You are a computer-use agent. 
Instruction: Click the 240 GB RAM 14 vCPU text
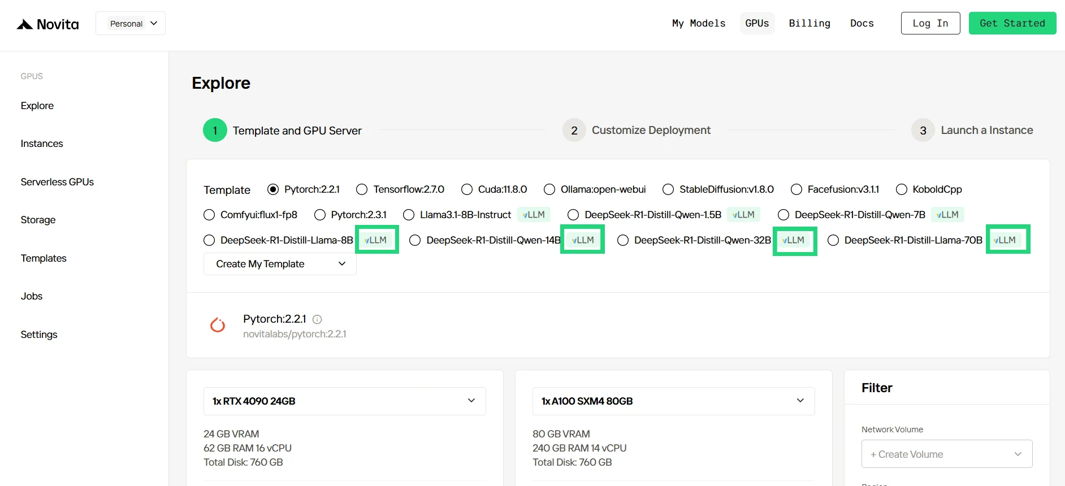tap(579, 448)
